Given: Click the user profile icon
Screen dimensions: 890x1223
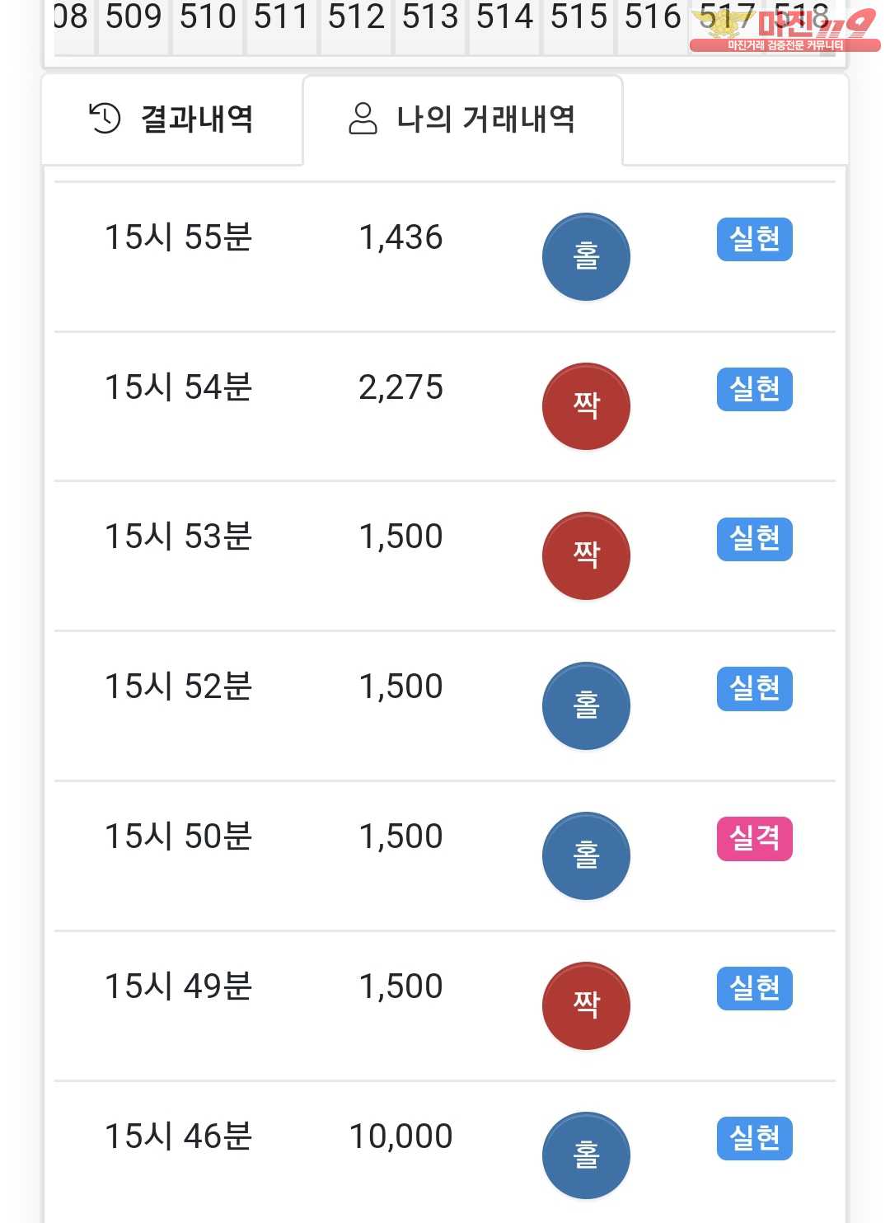Looking at the screenshot, I should click(x=363, y=119).
